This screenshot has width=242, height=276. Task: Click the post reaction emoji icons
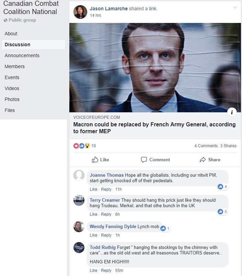point(82,146)
